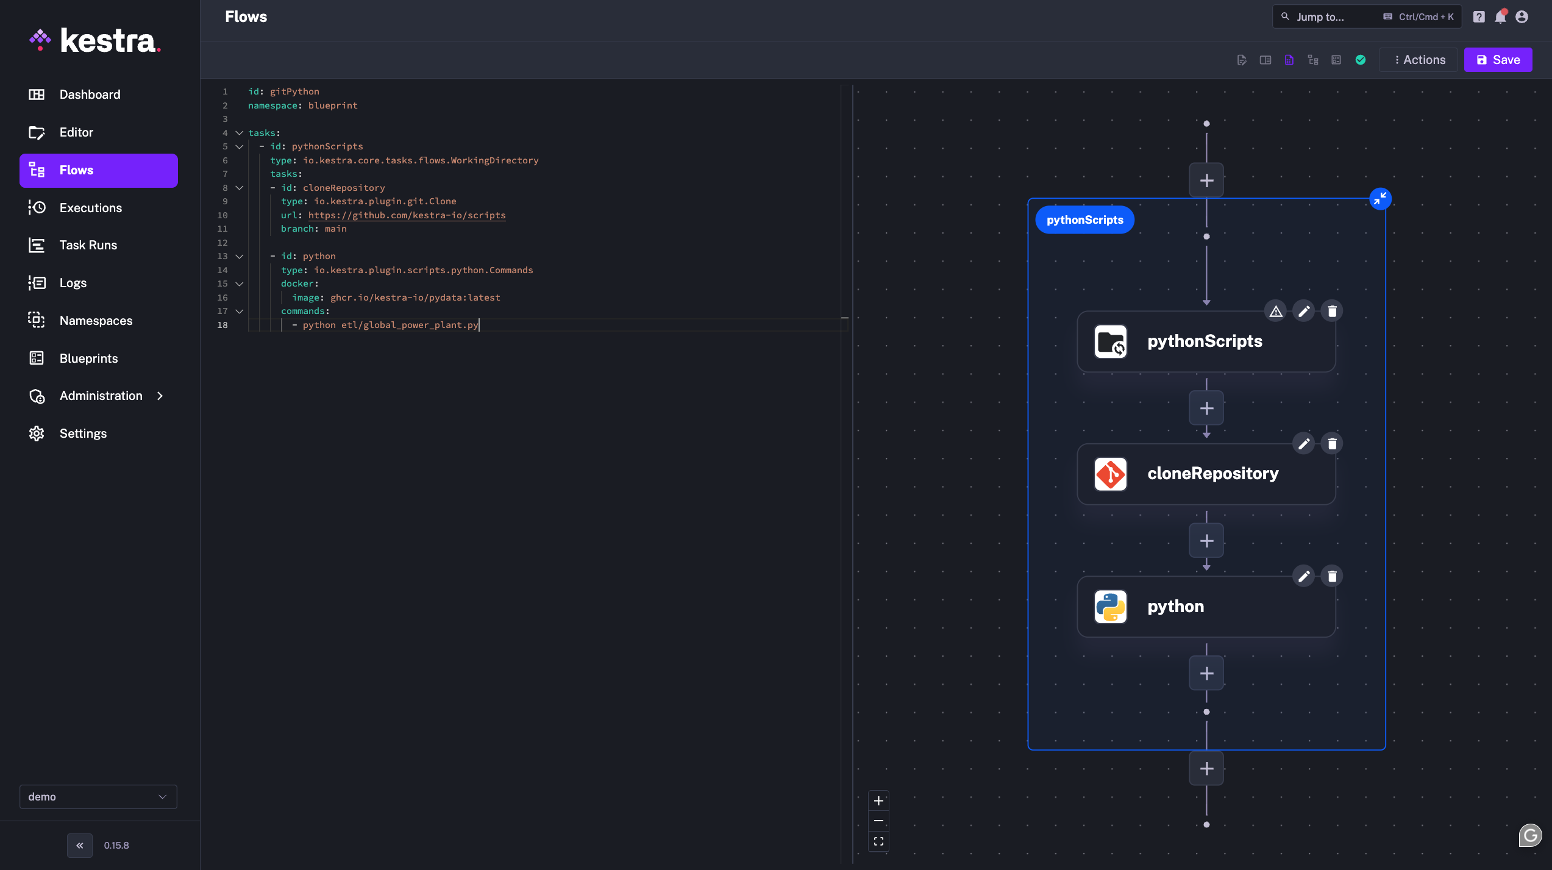Edit the cloneRepository task with pencil icon
Image resolution: width=1552 pixels, height=870 pixels.
(x=1304, y=443)
